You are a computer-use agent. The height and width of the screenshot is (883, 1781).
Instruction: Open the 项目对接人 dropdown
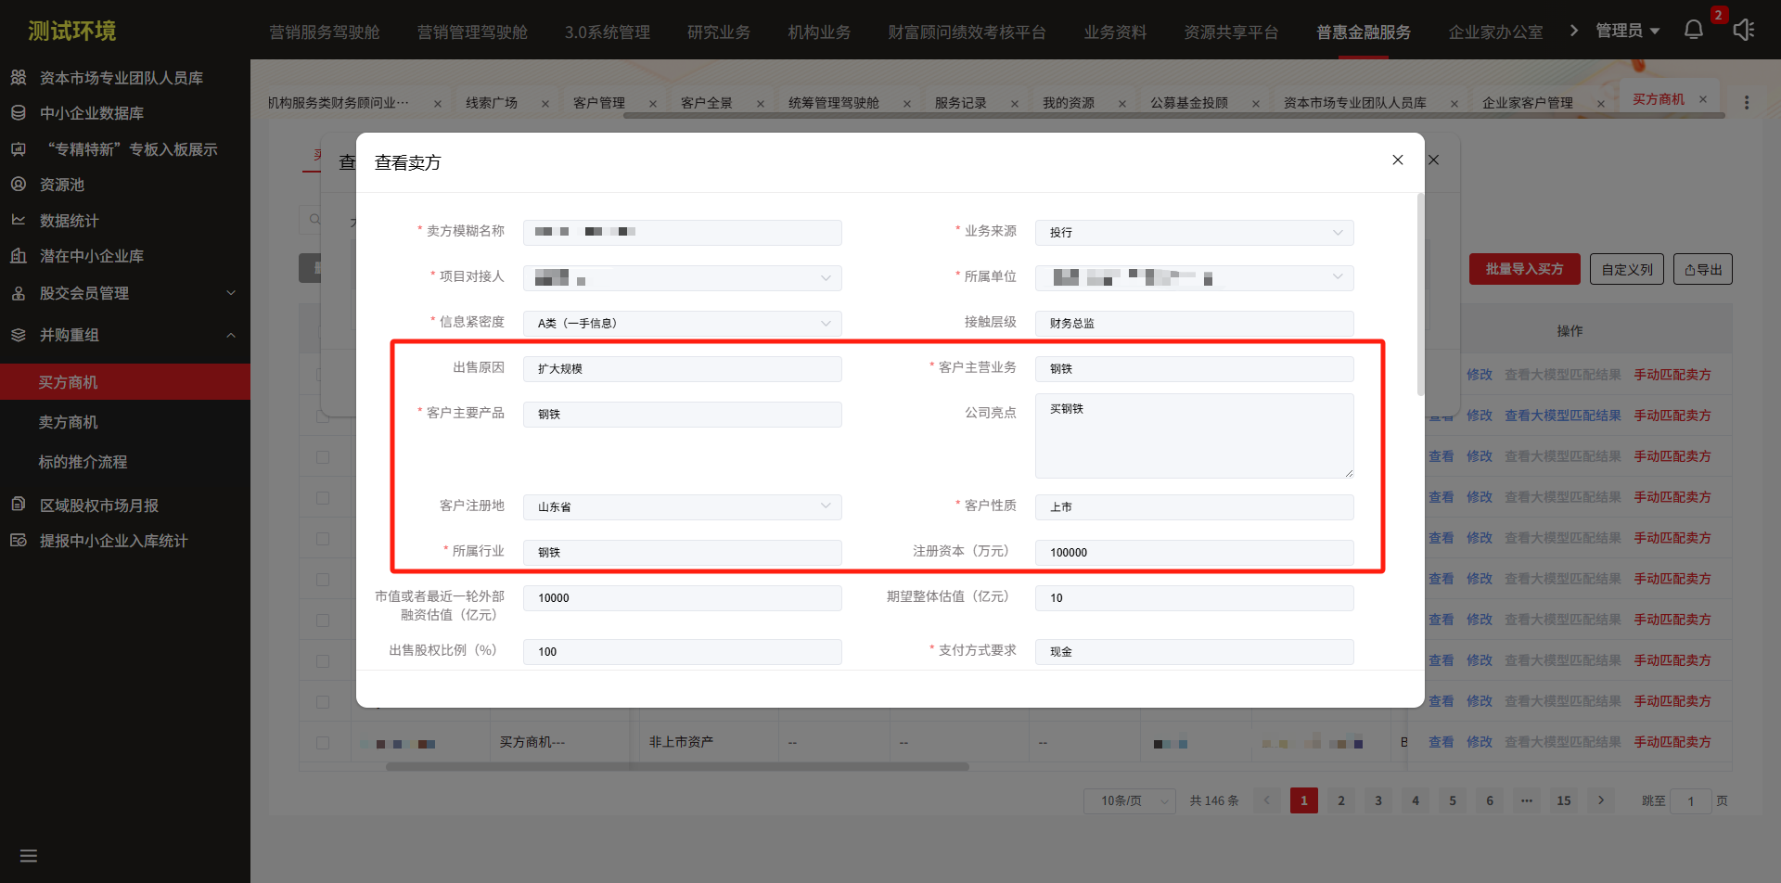pos(682,278)
